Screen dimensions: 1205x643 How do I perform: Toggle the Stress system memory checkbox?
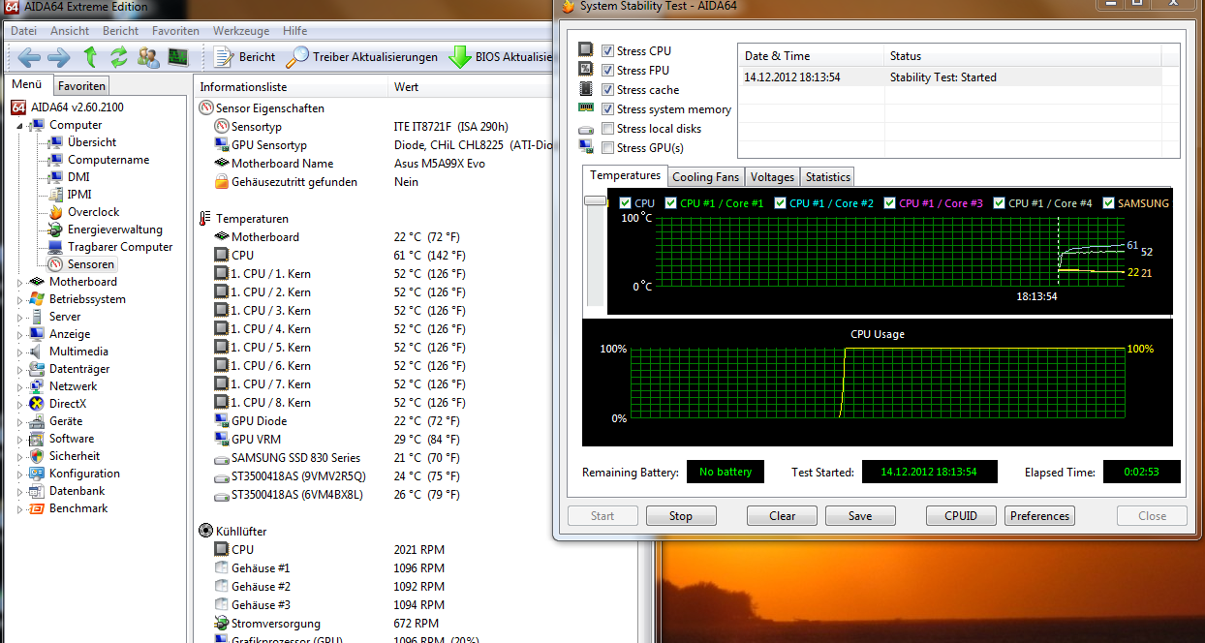pos(607,109)
